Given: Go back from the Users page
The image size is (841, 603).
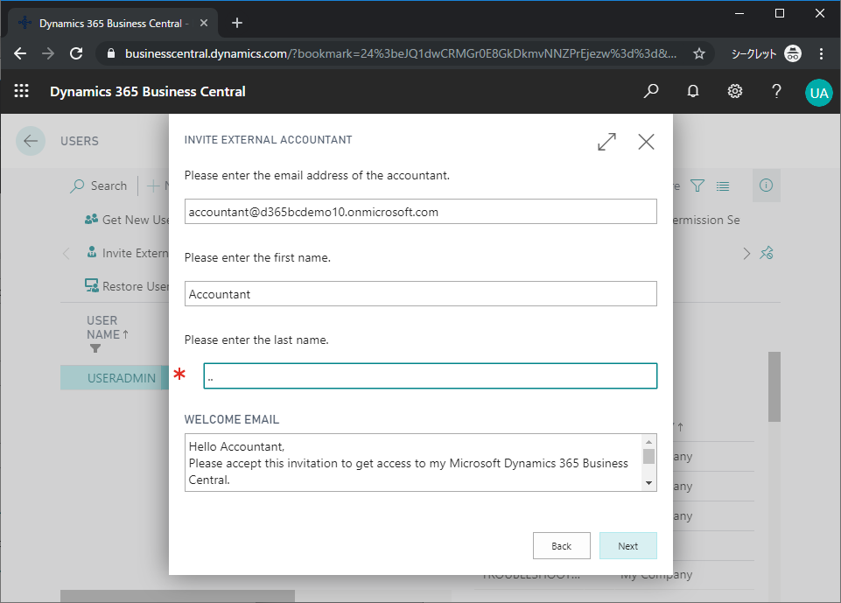Looking at the screenshot, I should [x=31, y=141].
